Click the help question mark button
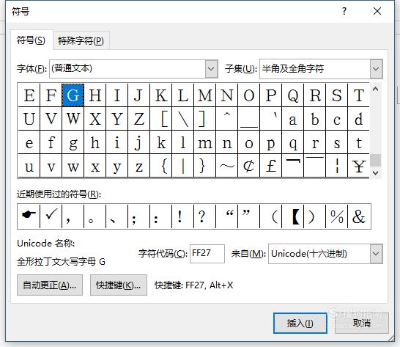Image resolution: width=400 pixels, height=347 pixels. pos(344,11)
